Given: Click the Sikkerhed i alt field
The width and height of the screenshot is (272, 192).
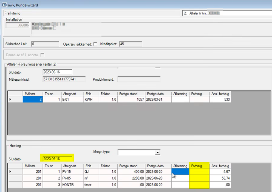Looking at the screenshot, I should (45, 44).
